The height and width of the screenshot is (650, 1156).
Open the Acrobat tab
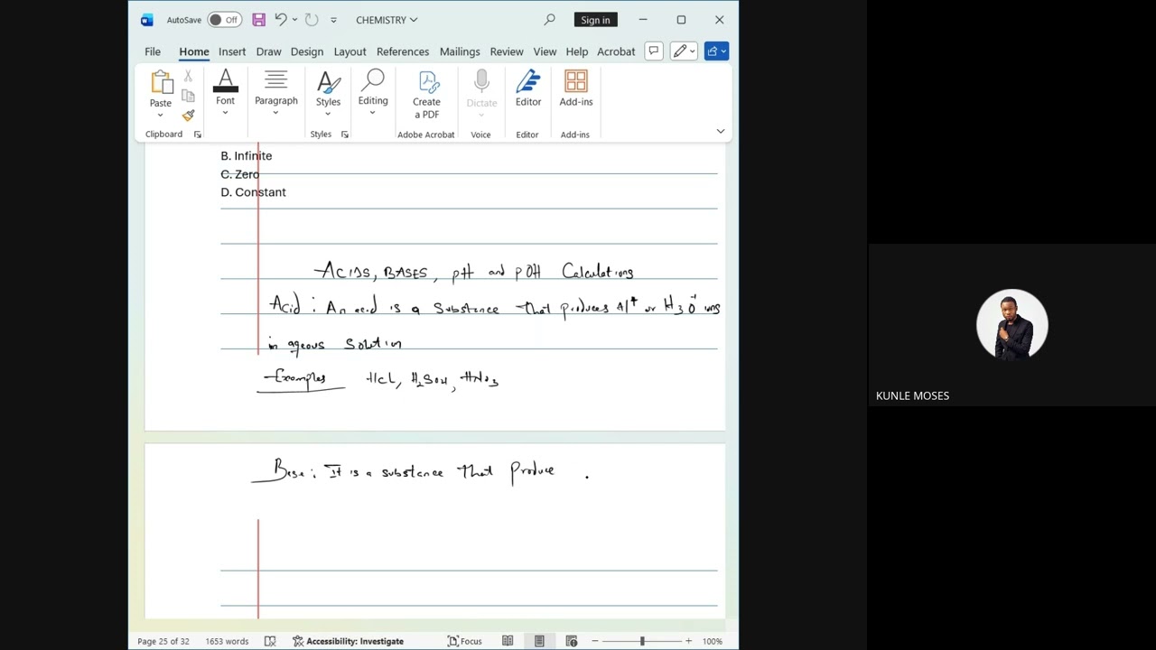[616, 51]
